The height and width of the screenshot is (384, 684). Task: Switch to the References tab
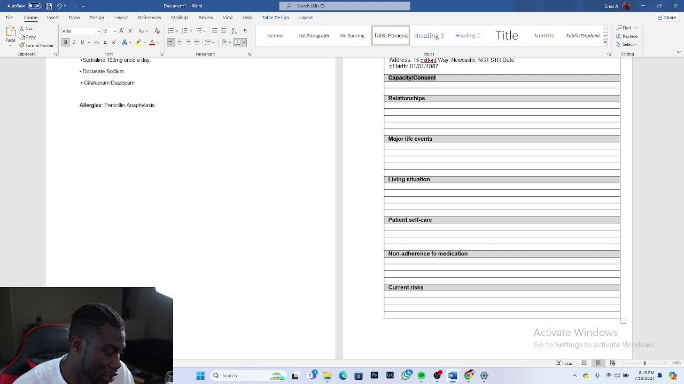click(x=149, y=18)
